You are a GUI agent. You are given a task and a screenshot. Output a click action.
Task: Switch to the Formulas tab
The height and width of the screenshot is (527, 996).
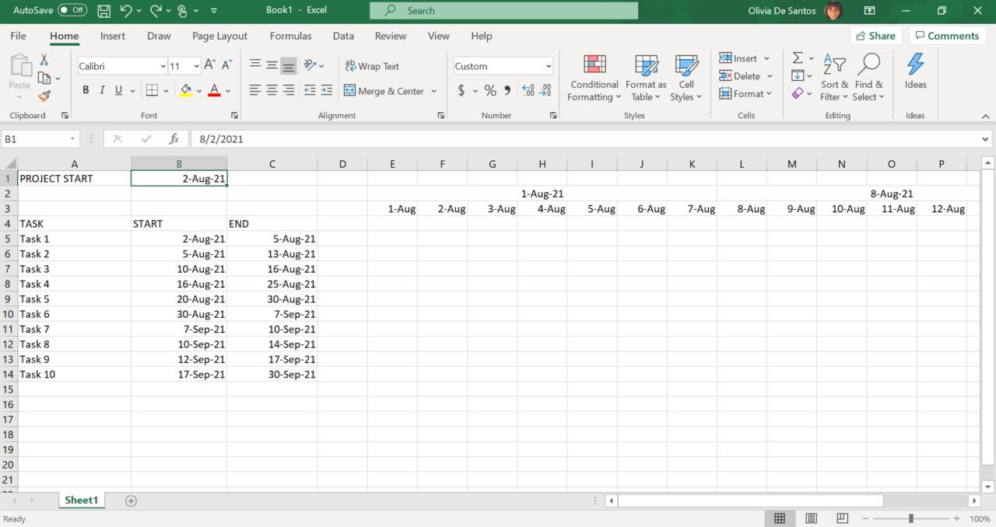[291, 36]
